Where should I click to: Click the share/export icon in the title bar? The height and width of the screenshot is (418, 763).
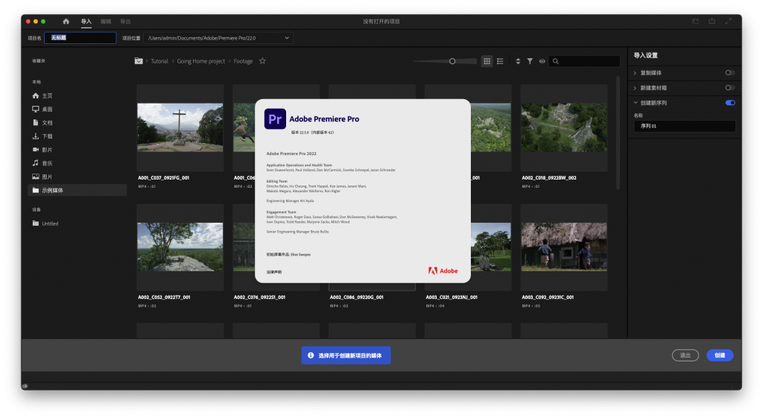coord(712,21)
